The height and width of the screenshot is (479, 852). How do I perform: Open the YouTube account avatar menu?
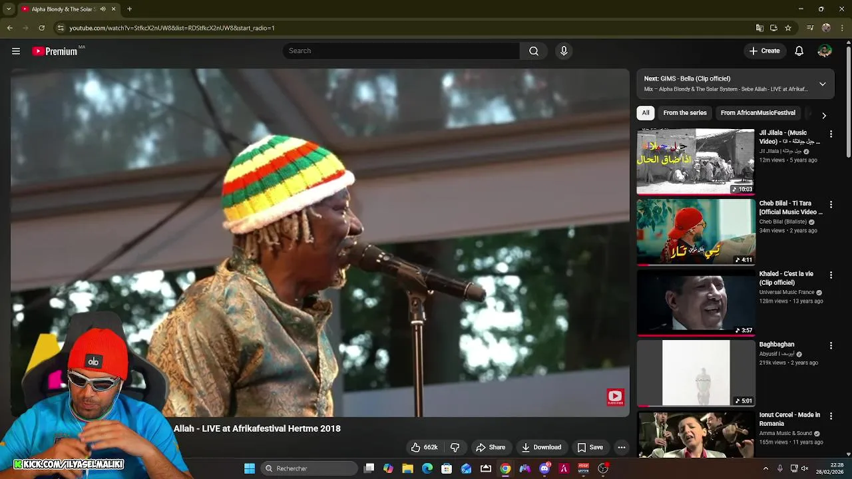click(x=825, y=51)
